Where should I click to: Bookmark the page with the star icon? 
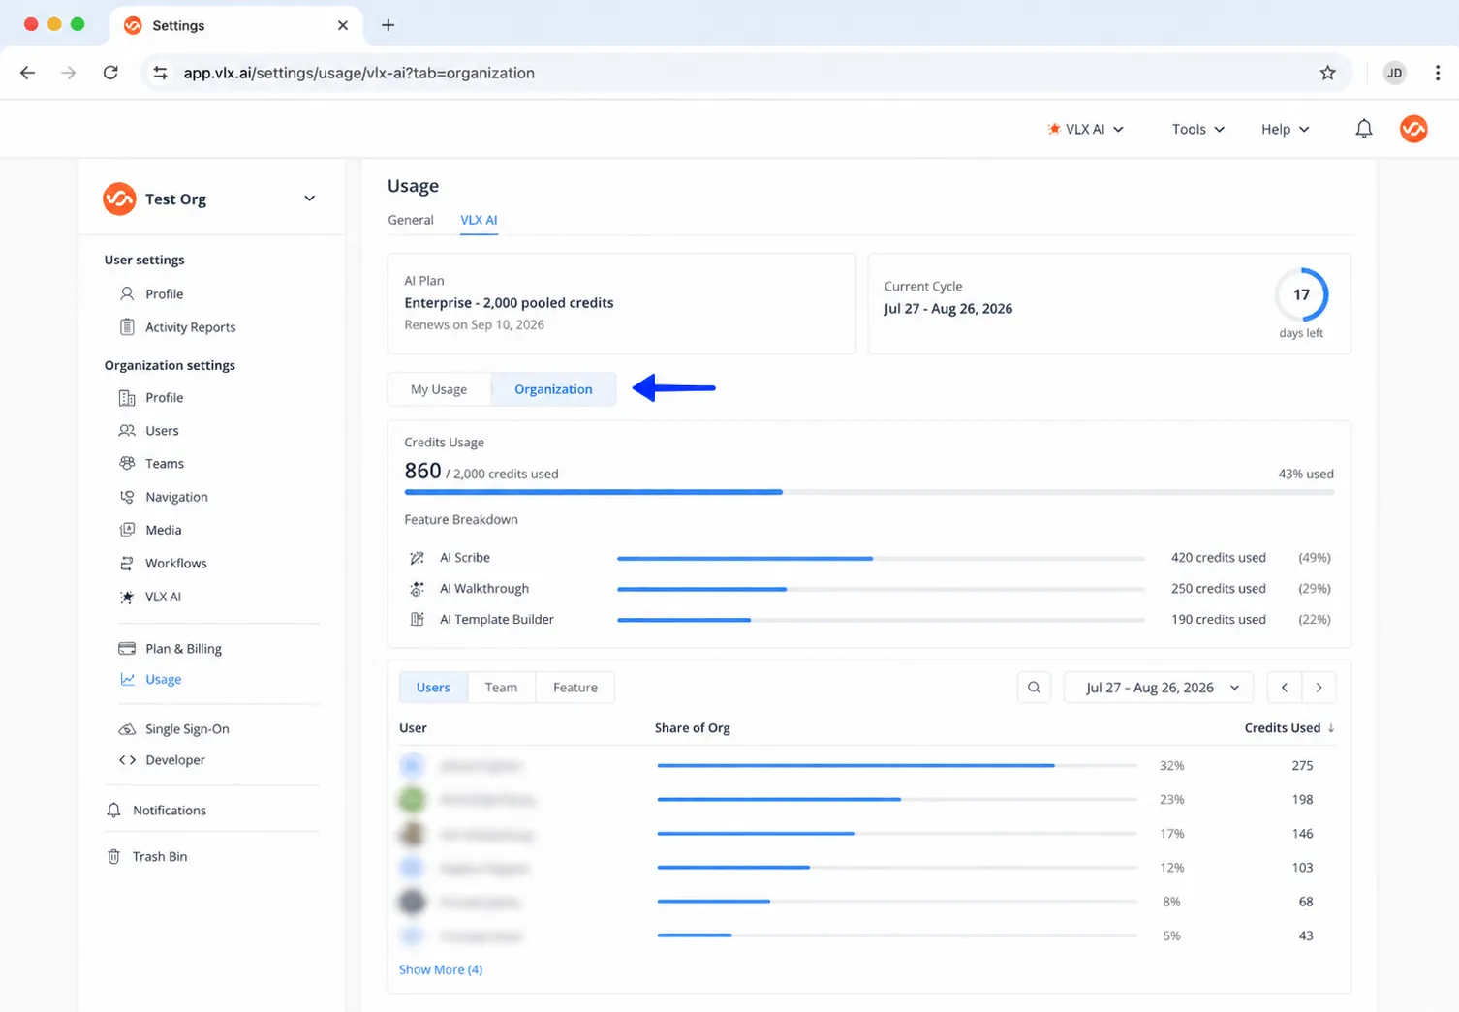(x=1327, y=73)
